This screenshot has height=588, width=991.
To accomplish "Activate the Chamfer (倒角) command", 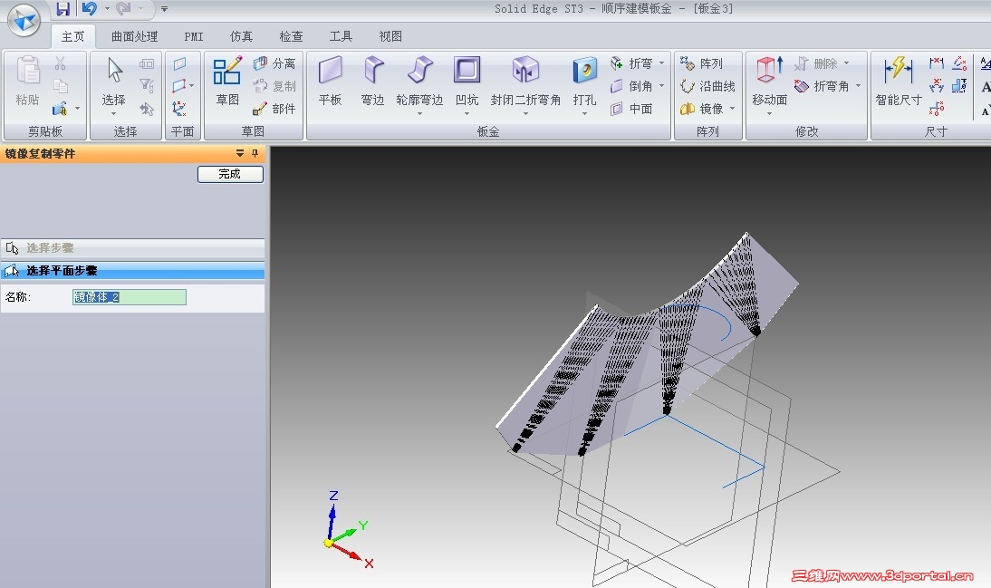I will (630, 86).
